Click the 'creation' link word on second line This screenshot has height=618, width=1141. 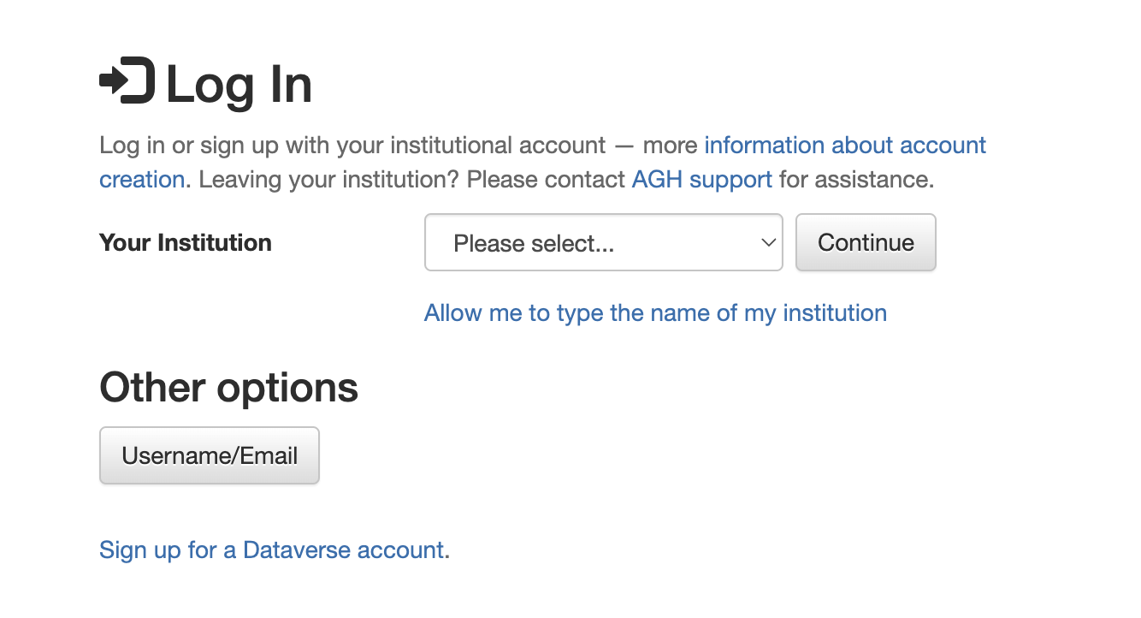142,181
